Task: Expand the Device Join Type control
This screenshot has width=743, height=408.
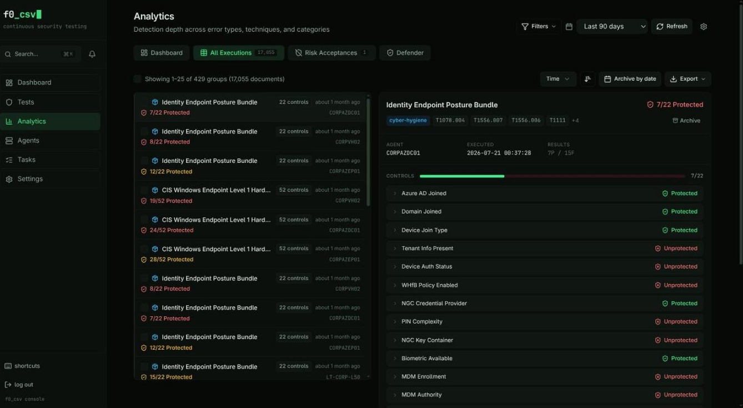Action: pyautogui.click(x=395, y=230)
